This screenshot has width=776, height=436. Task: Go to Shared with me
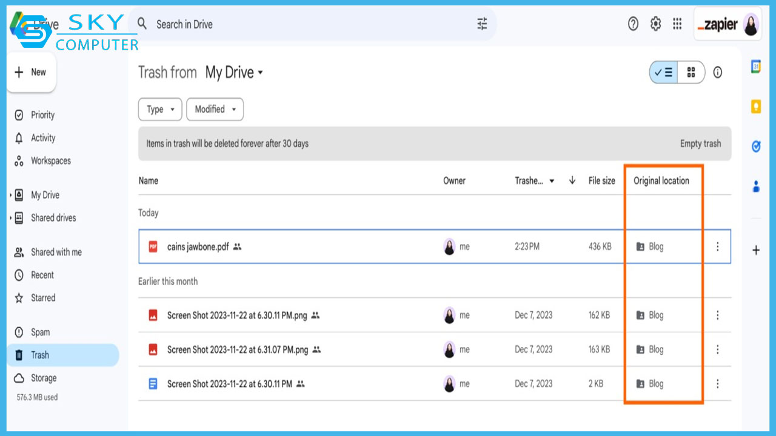coord(56,253)
